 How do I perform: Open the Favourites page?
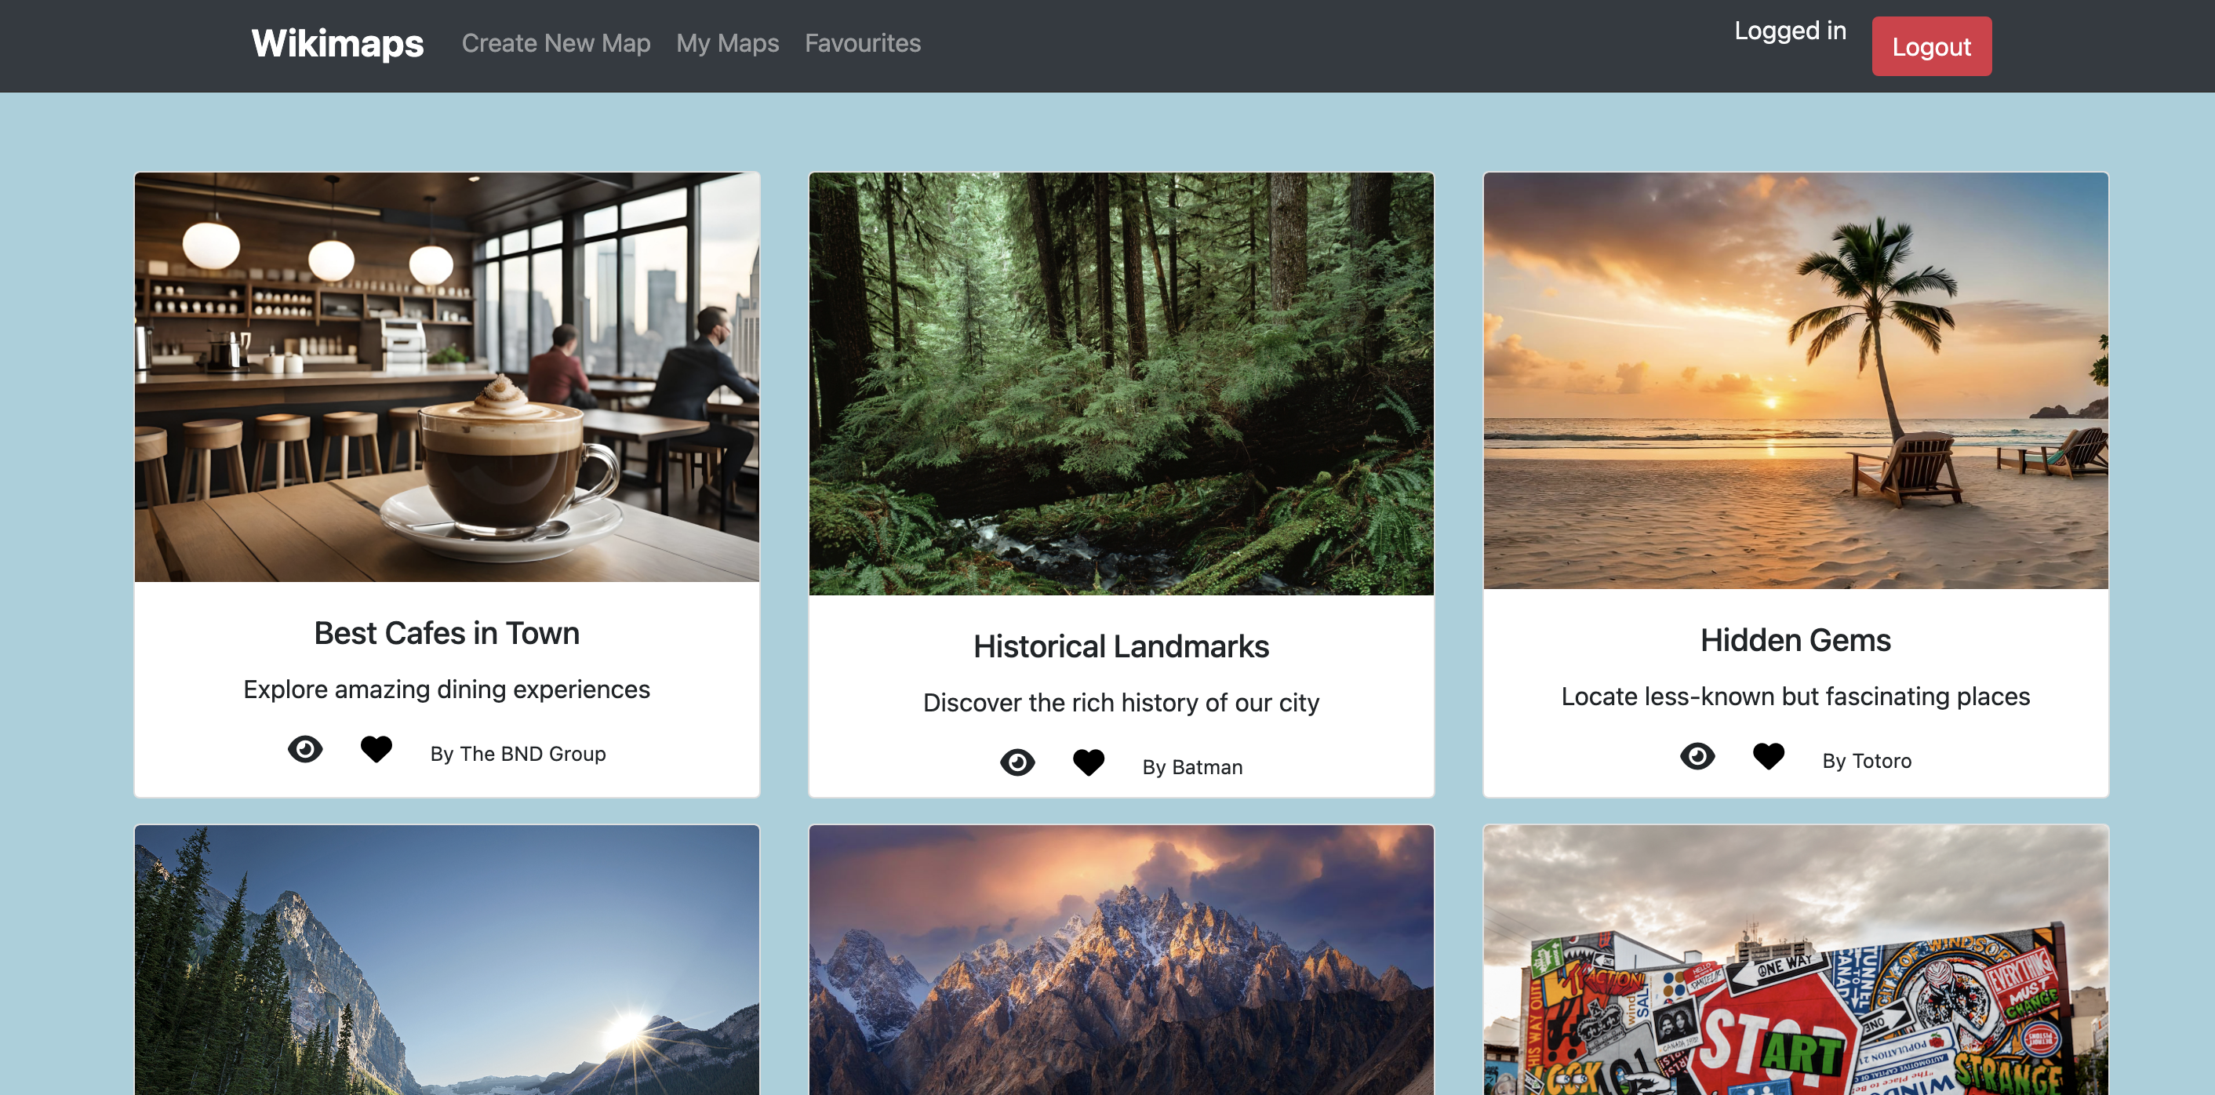(x=863, y=42)
